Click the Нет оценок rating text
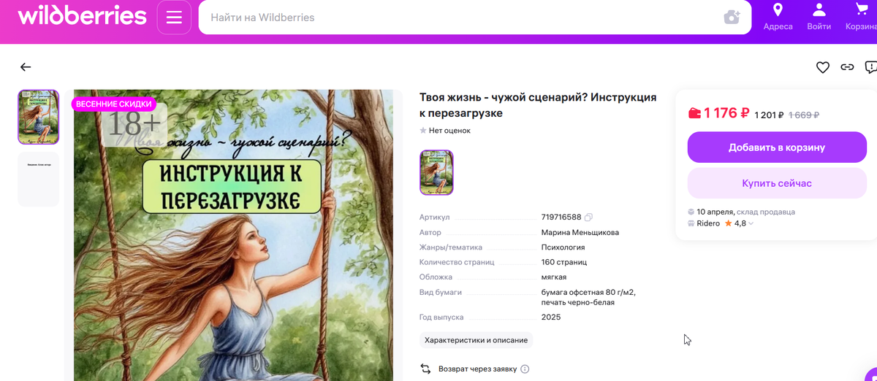This screenshot has height=381, width=877. (449, 131)
